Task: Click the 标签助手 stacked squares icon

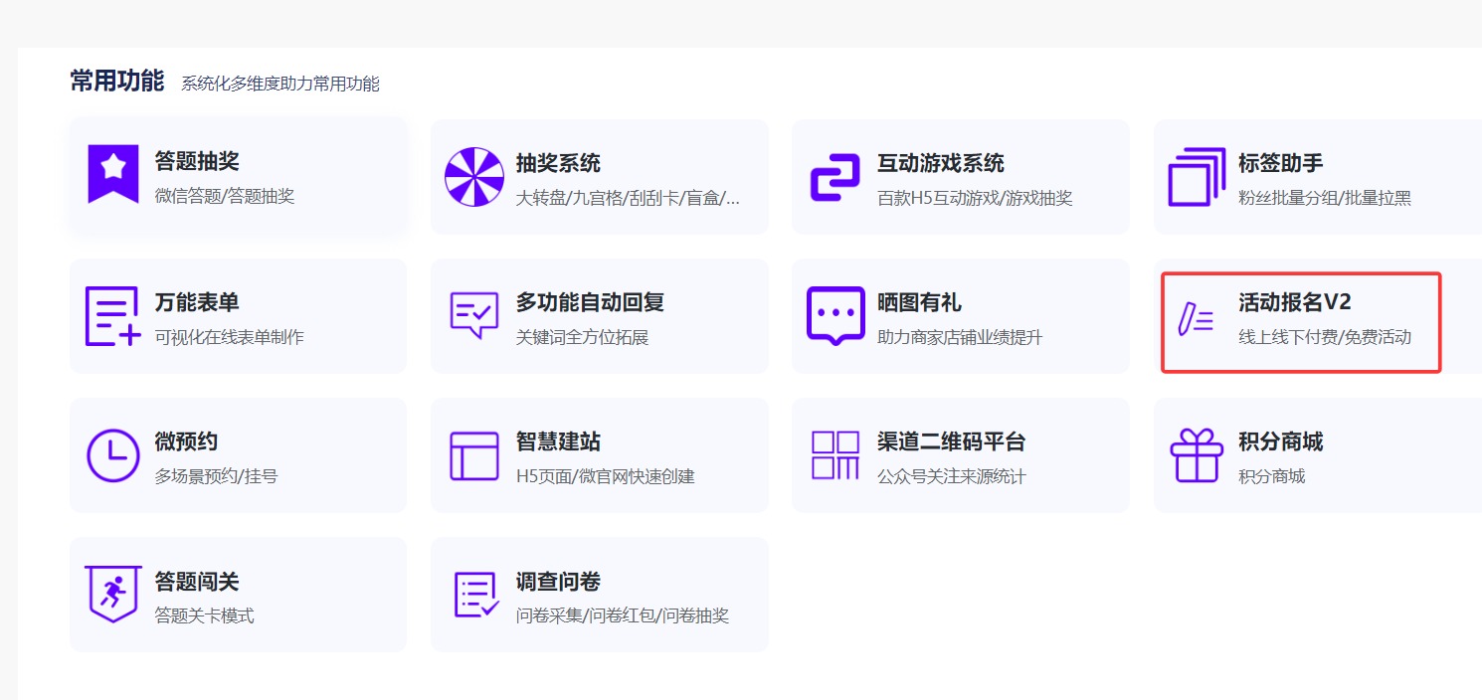Action: tap(1196, 177)
